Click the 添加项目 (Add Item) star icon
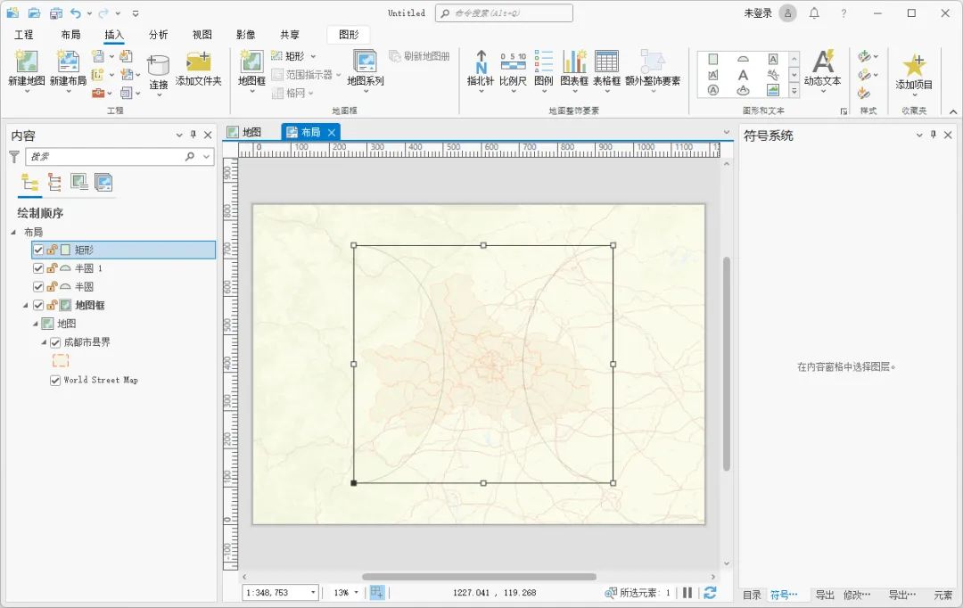The height and width of the screenshot is (608, 963). point(914,65)
